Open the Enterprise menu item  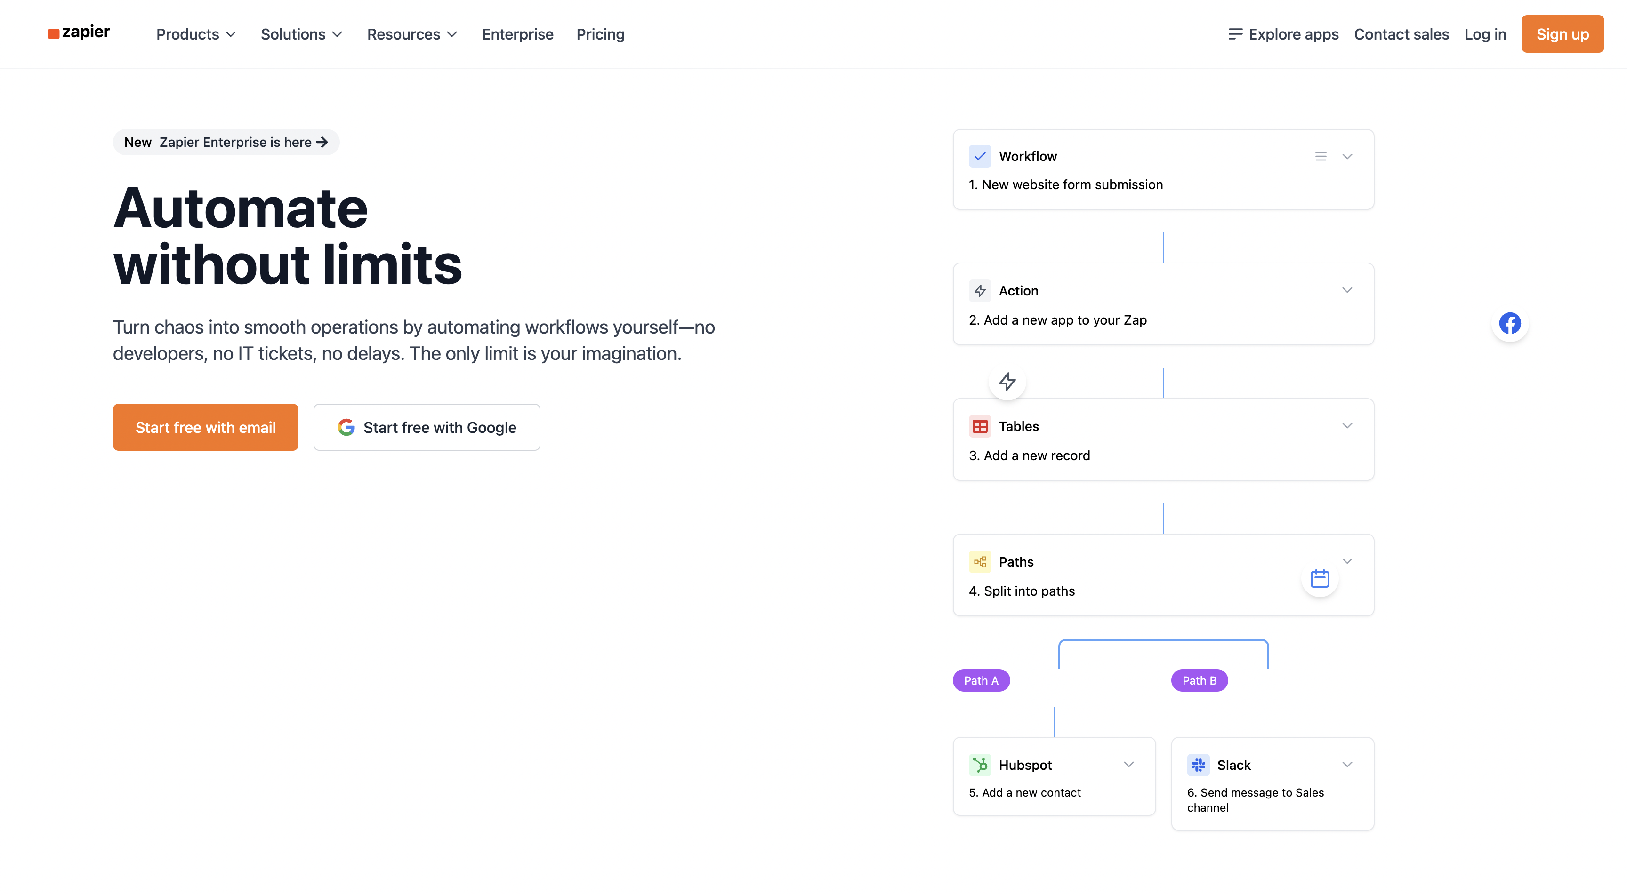[517, 34]
